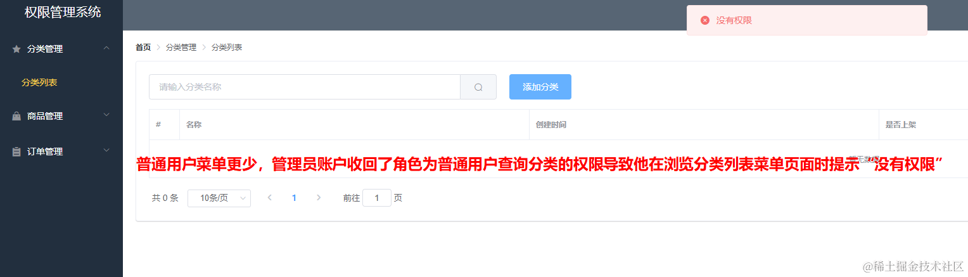The height and width of the screenshot is (277, 968).
Task: Click the 前往 page number input box
Action: pos(377,198)
